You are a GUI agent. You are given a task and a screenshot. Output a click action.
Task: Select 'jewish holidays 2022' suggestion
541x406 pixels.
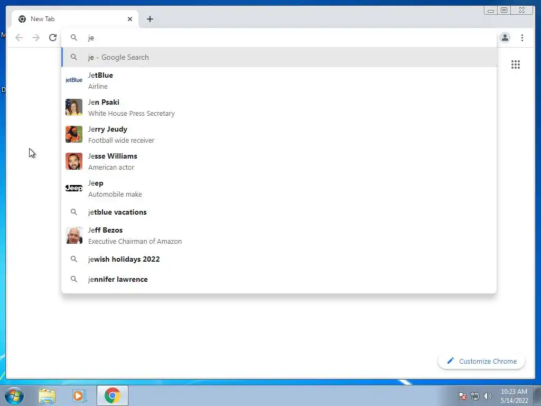click(x=279, y=259)
